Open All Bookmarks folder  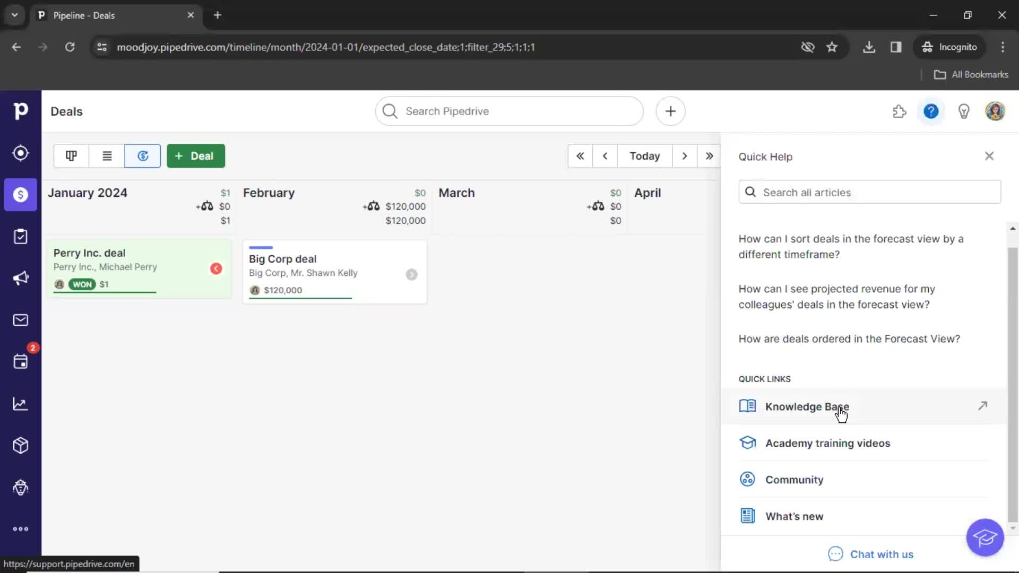[x=971, y=75]
